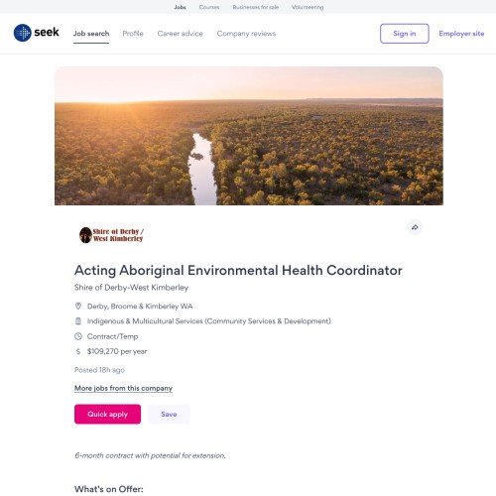
Task: Click the dollar icon beside salary
Action: pyautogui.click(x=78, y=351)
